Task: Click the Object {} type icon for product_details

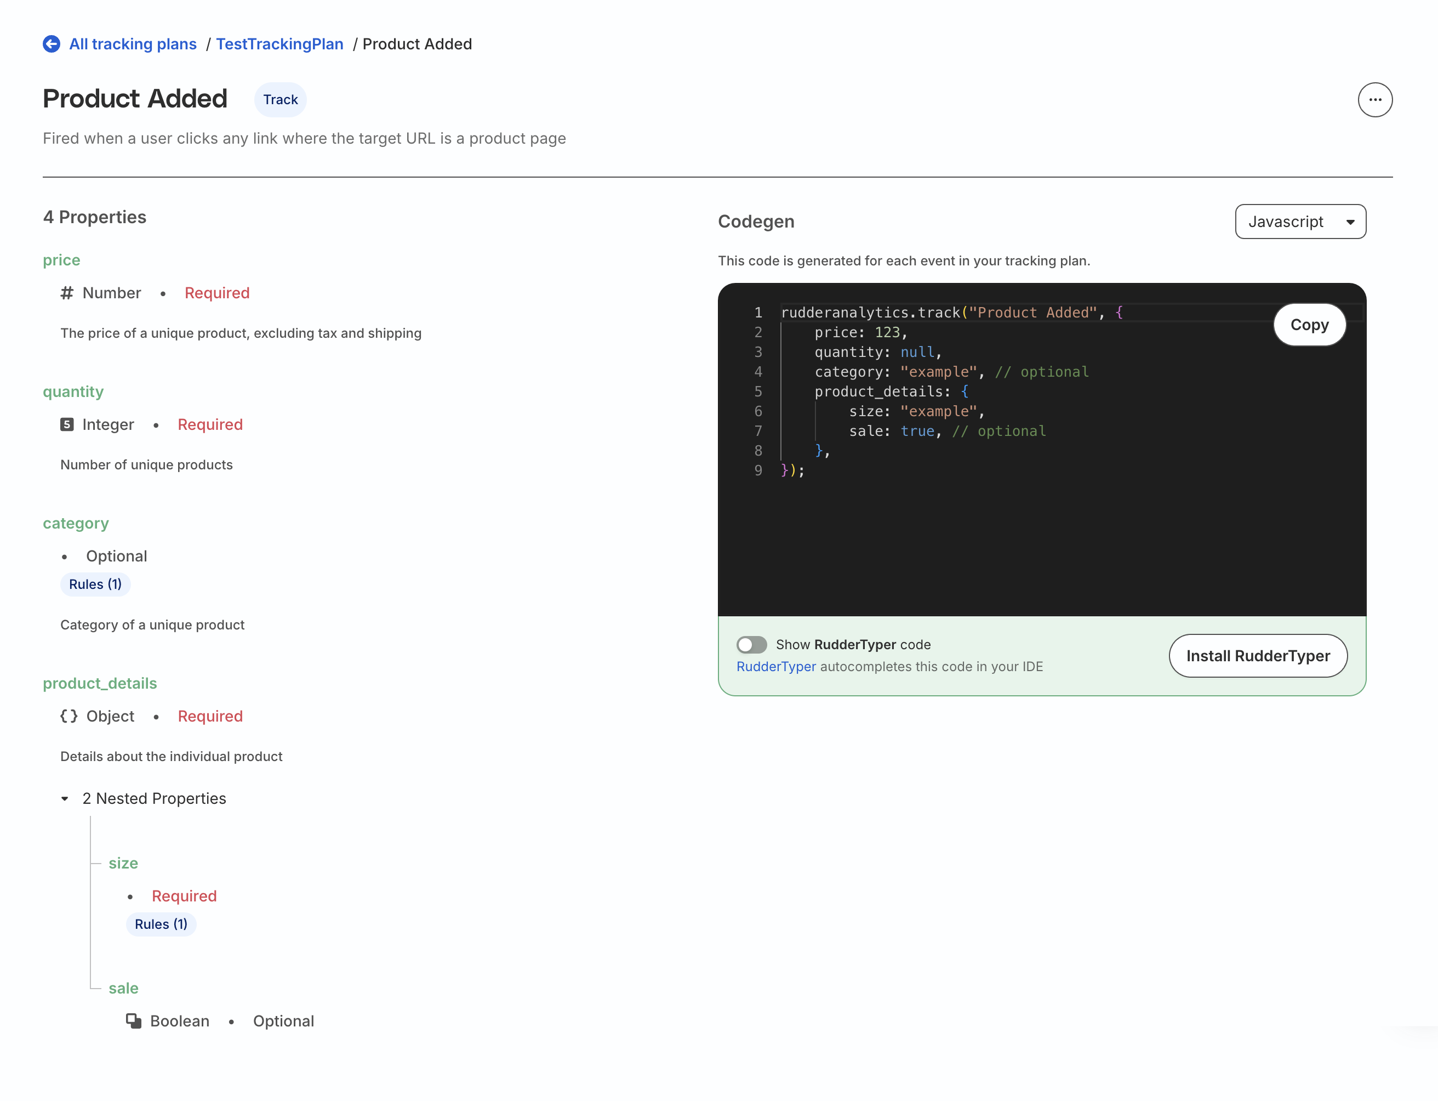Action: click(x=69, y=716)
